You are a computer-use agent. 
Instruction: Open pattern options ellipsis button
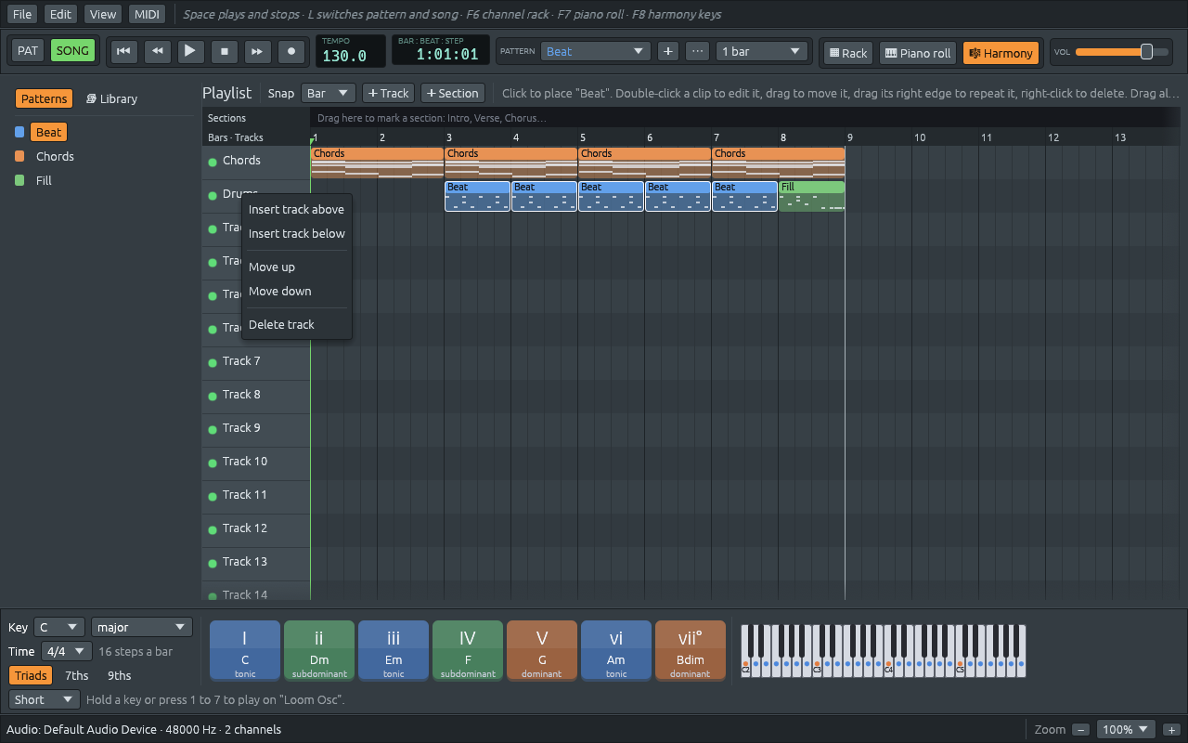pyautogui.click(x=697, y=51)
